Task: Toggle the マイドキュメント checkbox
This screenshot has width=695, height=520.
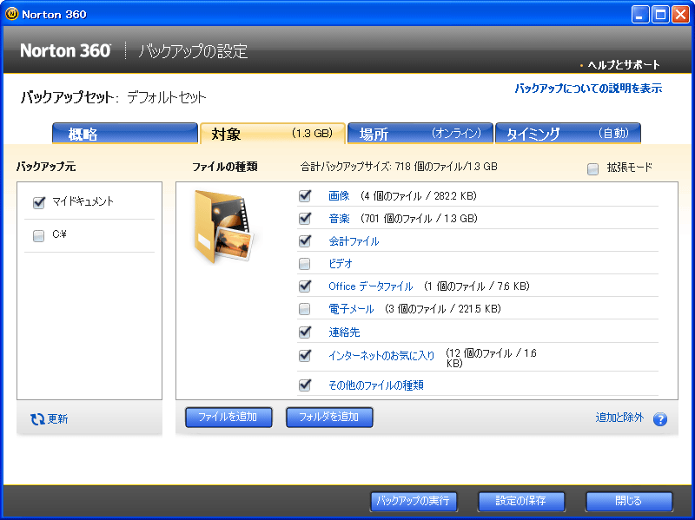Action: point(39,202)
